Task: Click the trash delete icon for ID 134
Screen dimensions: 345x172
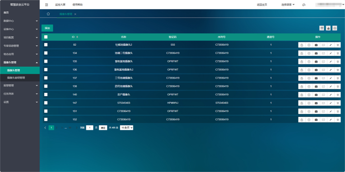Action: [338, 53]
